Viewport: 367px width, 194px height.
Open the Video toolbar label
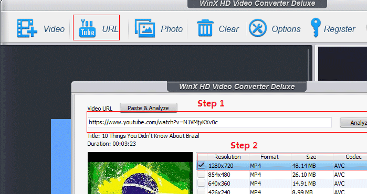54,29
